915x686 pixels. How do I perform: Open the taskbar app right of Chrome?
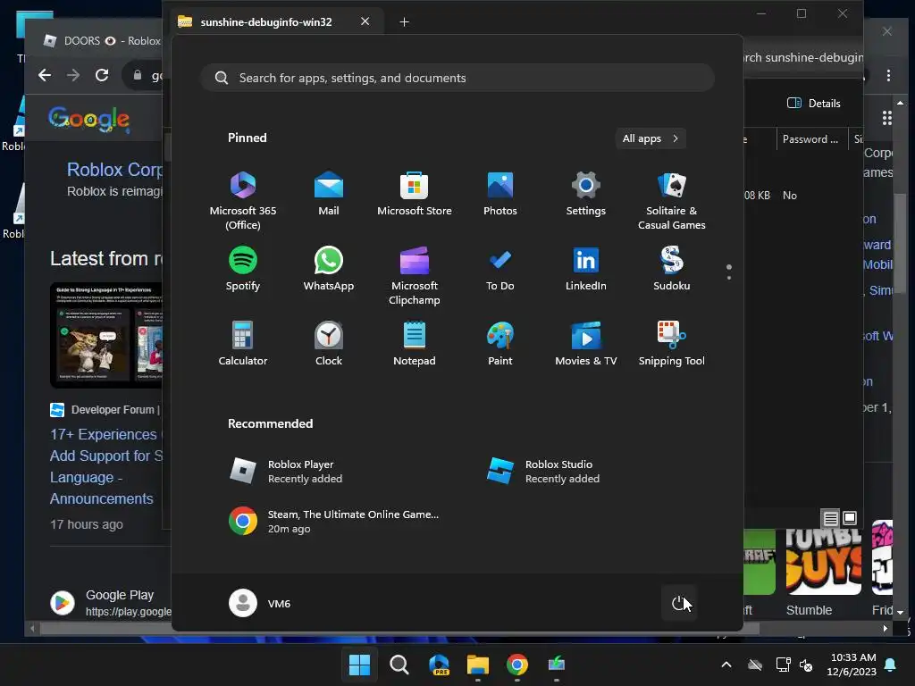(556, 665)
